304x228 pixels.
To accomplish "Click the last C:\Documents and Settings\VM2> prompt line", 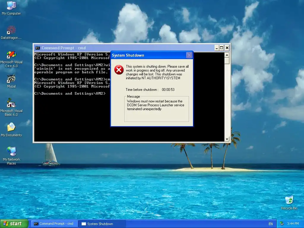I will [x=70, y=94].
